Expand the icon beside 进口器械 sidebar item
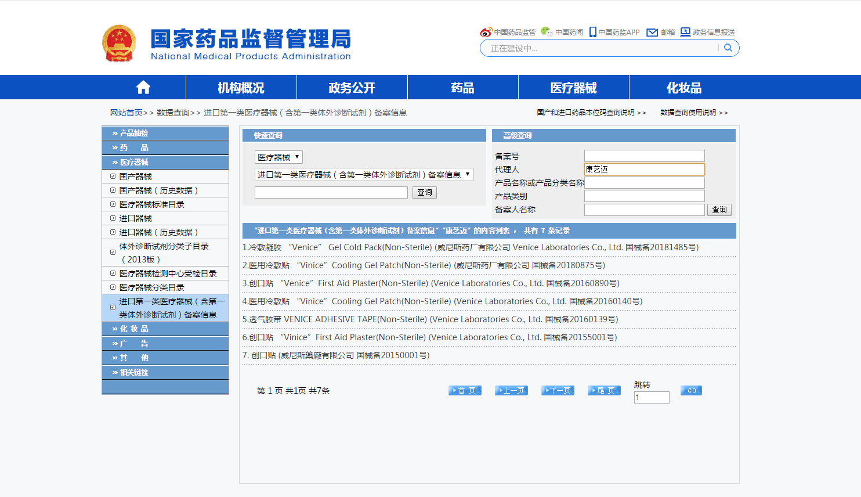Image resolution: width=861 pixels, height=497 pixels. (113, 218)
